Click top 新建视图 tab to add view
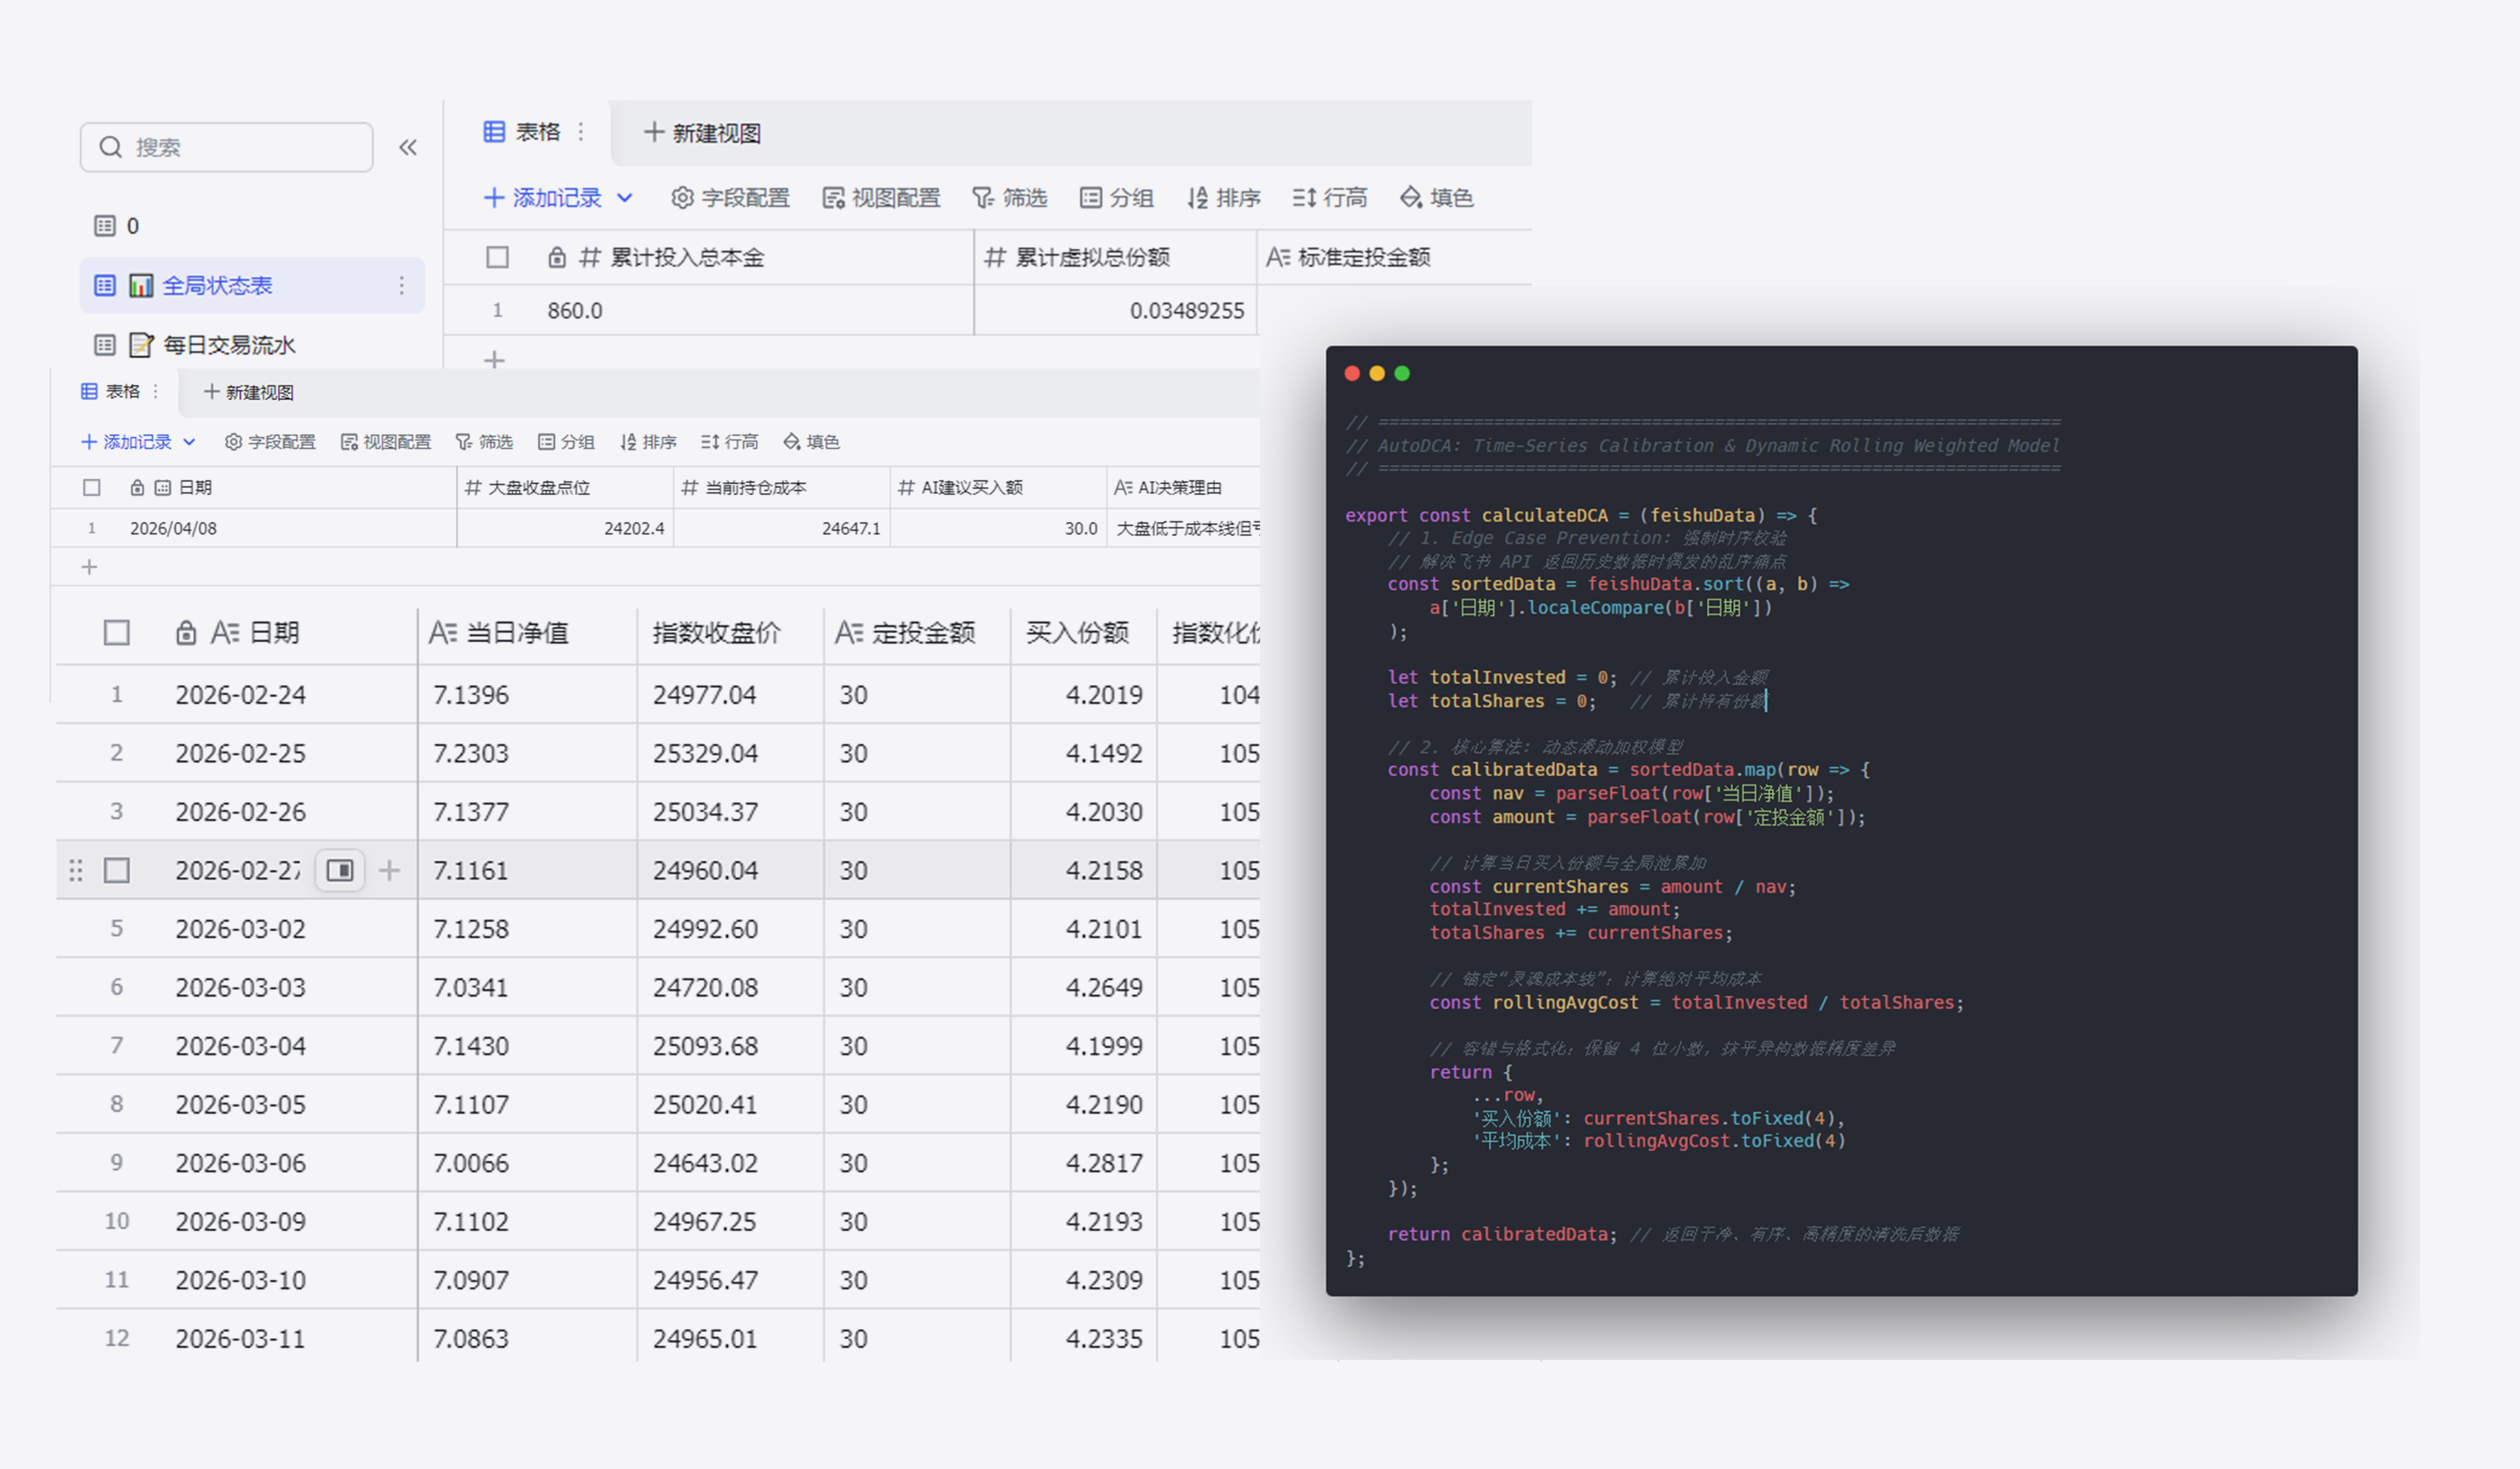2520x1469 pixels. point(703,133)
